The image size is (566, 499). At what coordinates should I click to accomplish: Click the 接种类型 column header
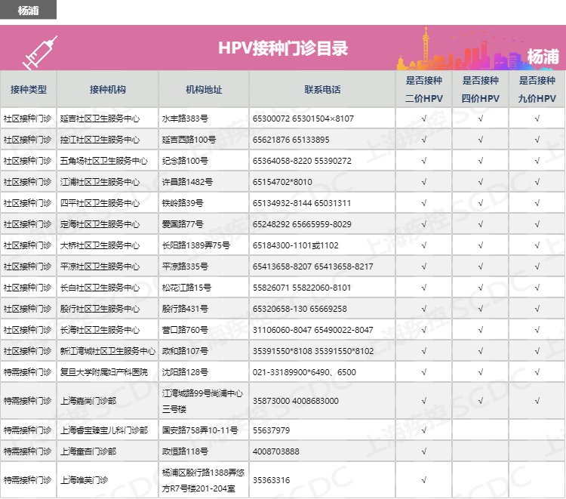28,89
